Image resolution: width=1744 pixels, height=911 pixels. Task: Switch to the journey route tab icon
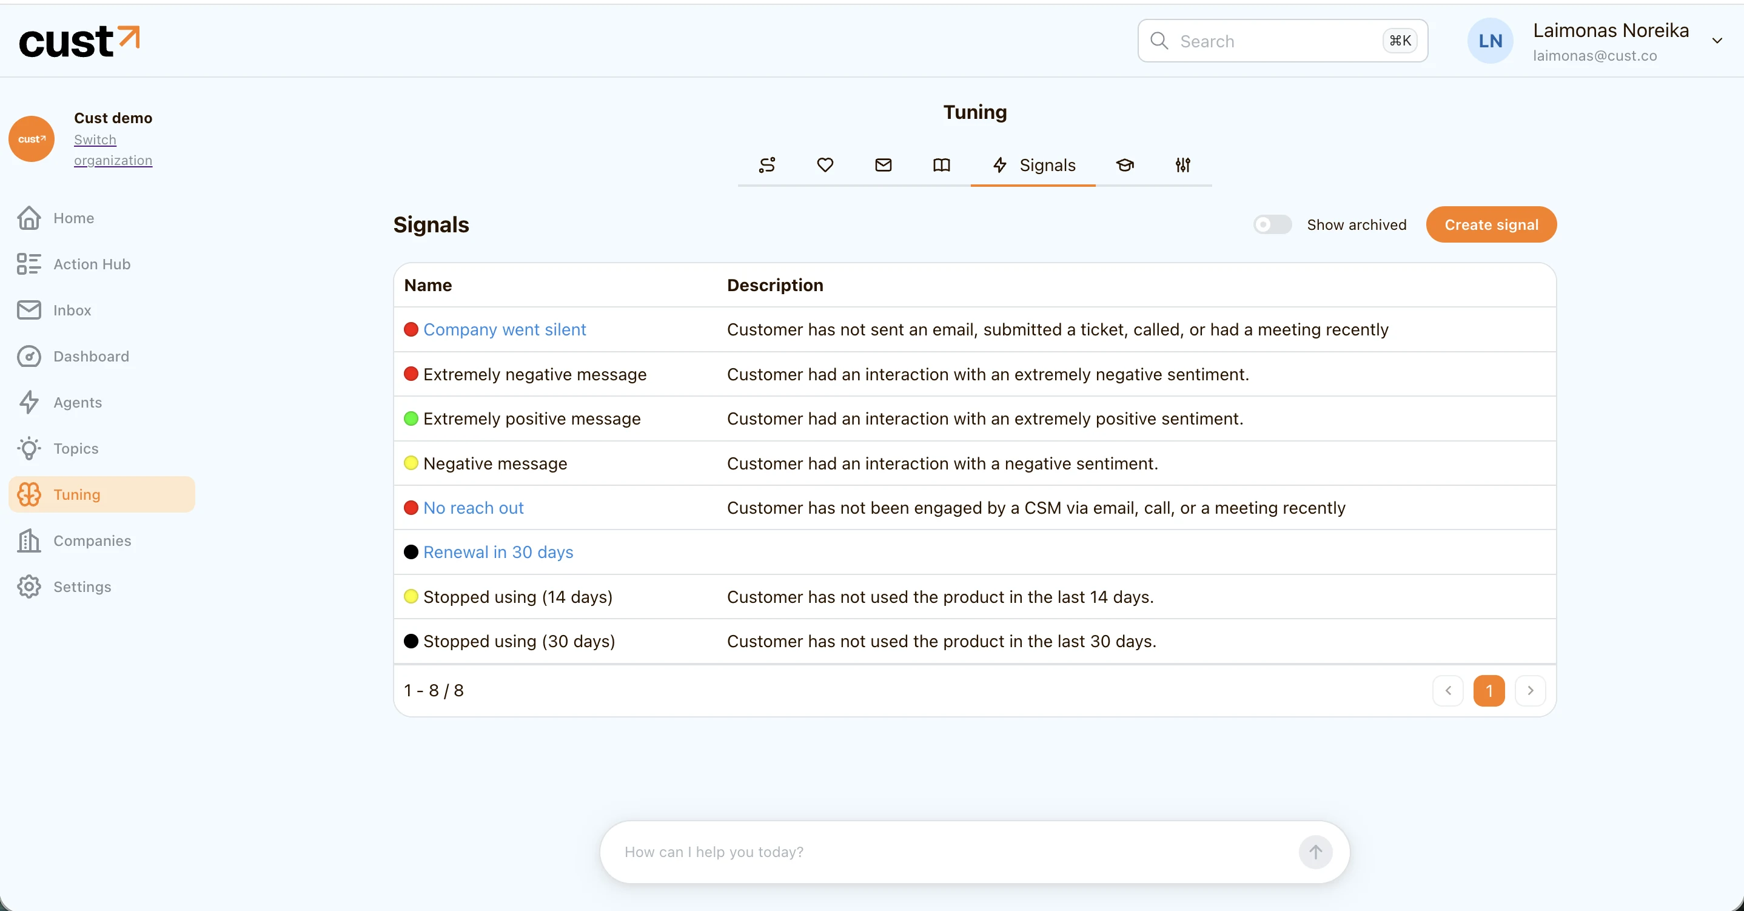pyautogui.click(x=767, y=164)
